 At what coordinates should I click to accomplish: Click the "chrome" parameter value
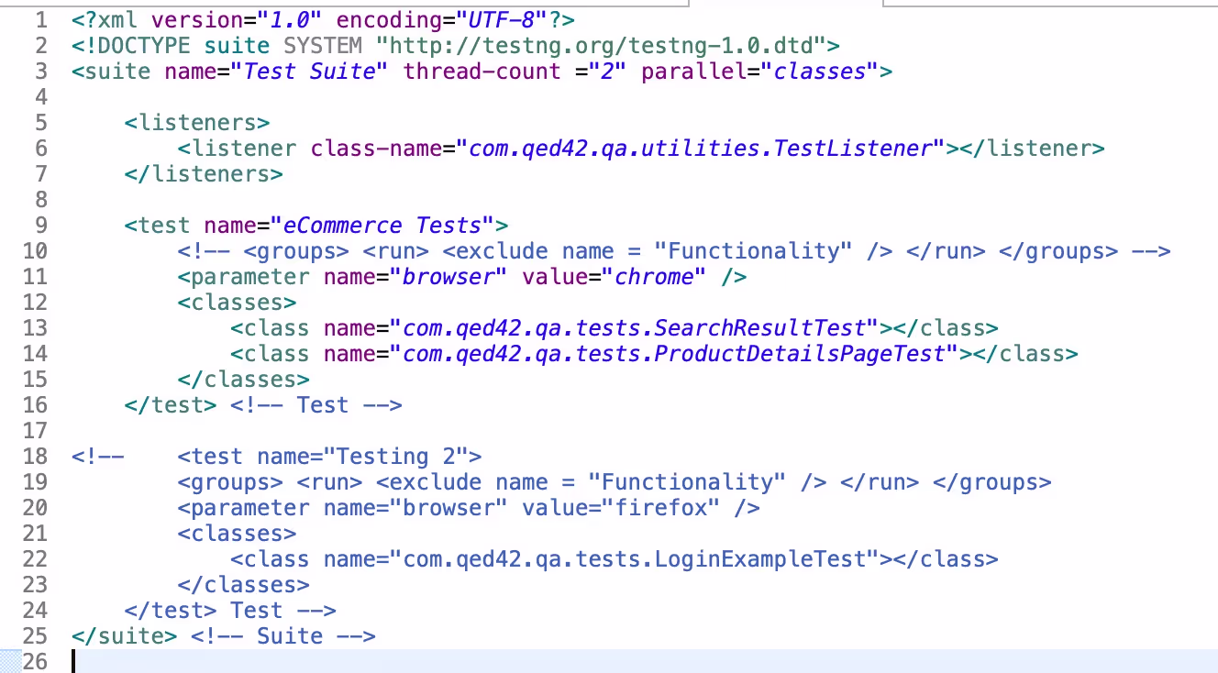653,276
